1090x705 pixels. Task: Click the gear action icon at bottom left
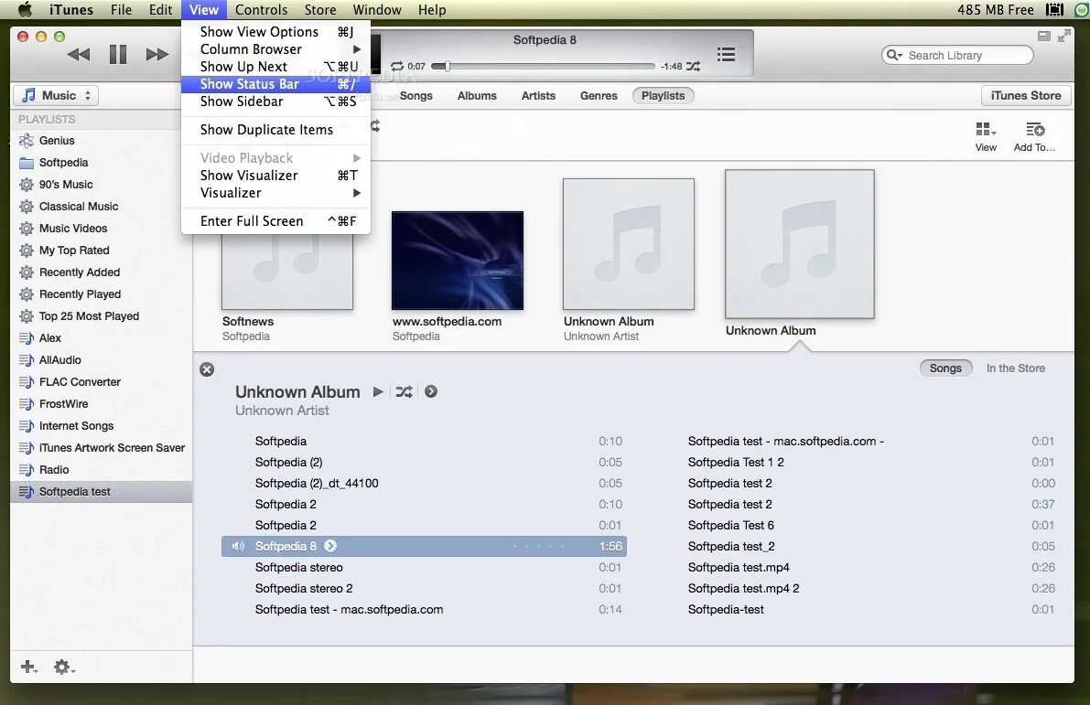click(x=63, y=668)
